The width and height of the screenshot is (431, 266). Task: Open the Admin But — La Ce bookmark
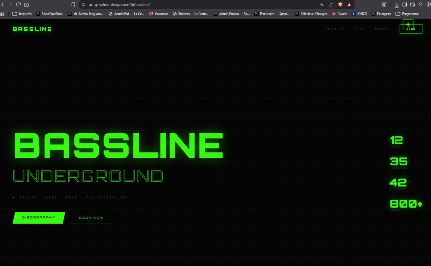click(x=126, y=14)
